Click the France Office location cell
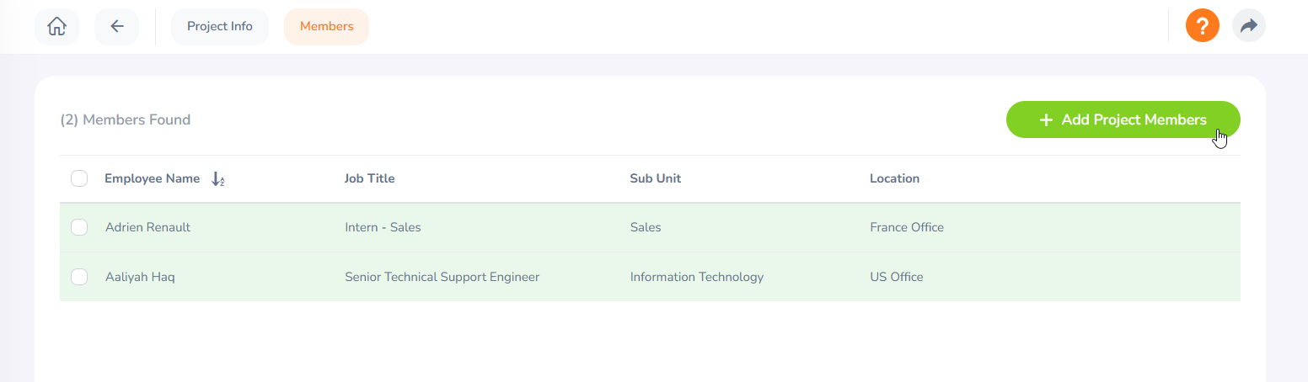 click(906, 227)
